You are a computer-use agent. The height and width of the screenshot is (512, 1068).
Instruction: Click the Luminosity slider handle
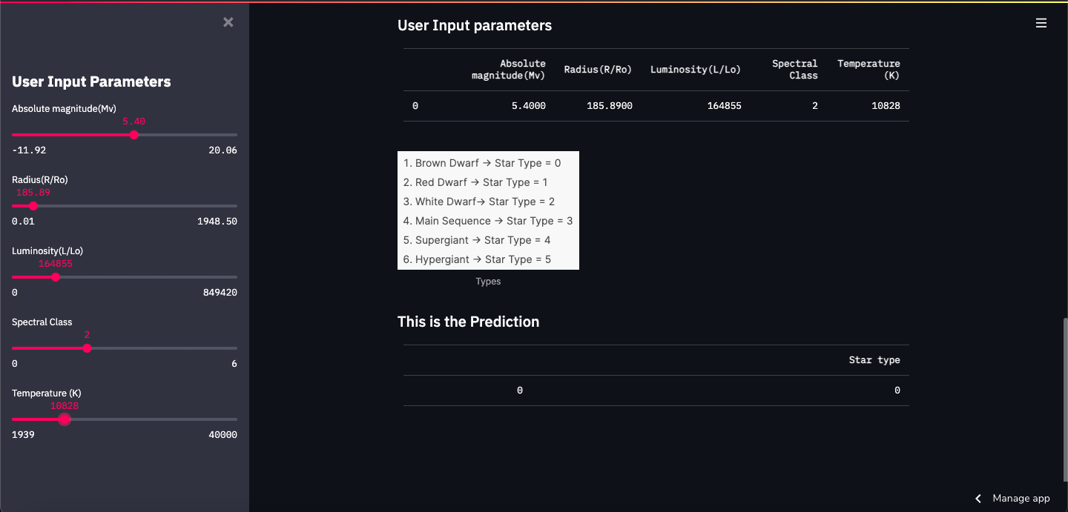coord(56,277)
